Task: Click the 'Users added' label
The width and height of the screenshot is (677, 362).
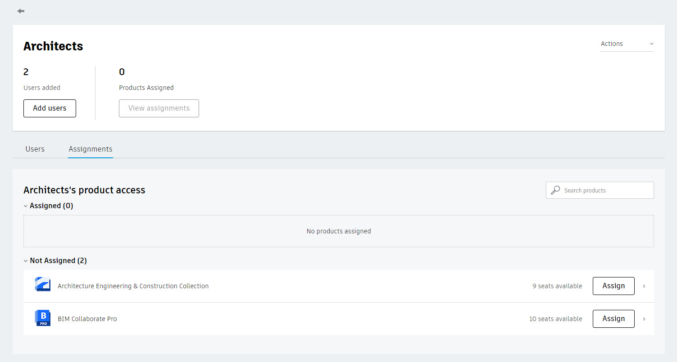Action: click(42, 88)
